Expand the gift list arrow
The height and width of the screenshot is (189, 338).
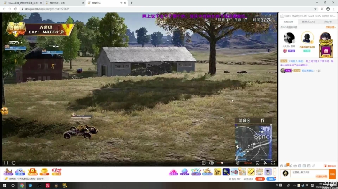click(x=275, y=172)
